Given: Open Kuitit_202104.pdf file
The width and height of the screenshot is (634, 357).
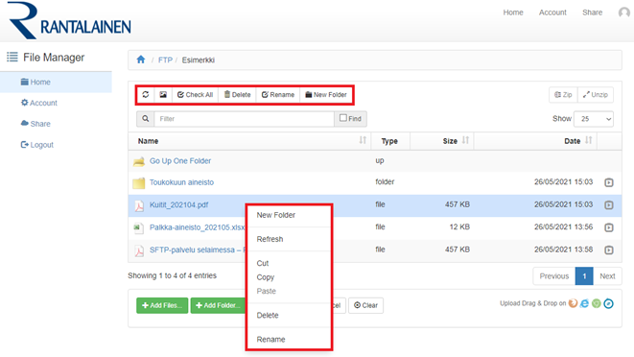Looking at the screenshot, I should tap(178, 204).
